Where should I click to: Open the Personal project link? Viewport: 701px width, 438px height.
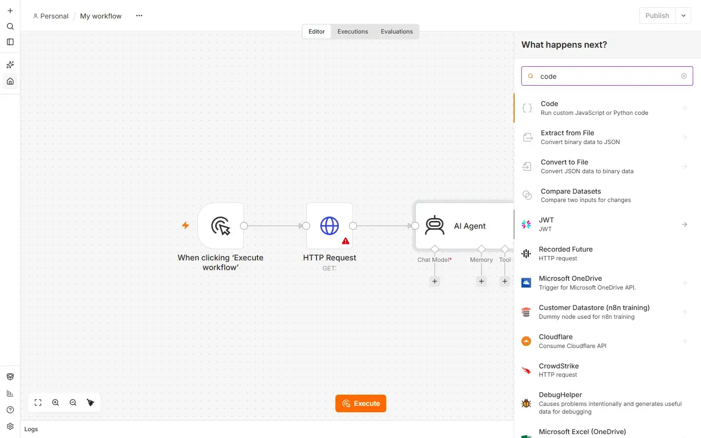51,16
